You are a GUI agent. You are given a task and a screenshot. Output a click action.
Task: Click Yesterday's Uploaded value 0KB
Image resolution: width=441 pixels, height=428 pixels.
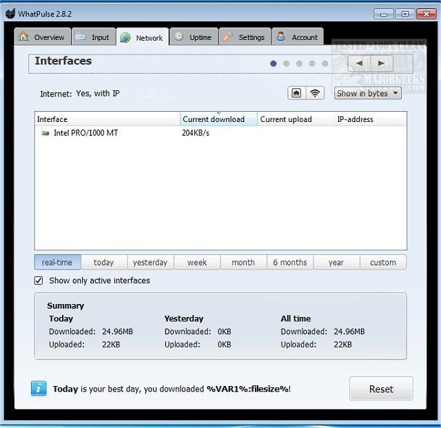coord(225,345)
